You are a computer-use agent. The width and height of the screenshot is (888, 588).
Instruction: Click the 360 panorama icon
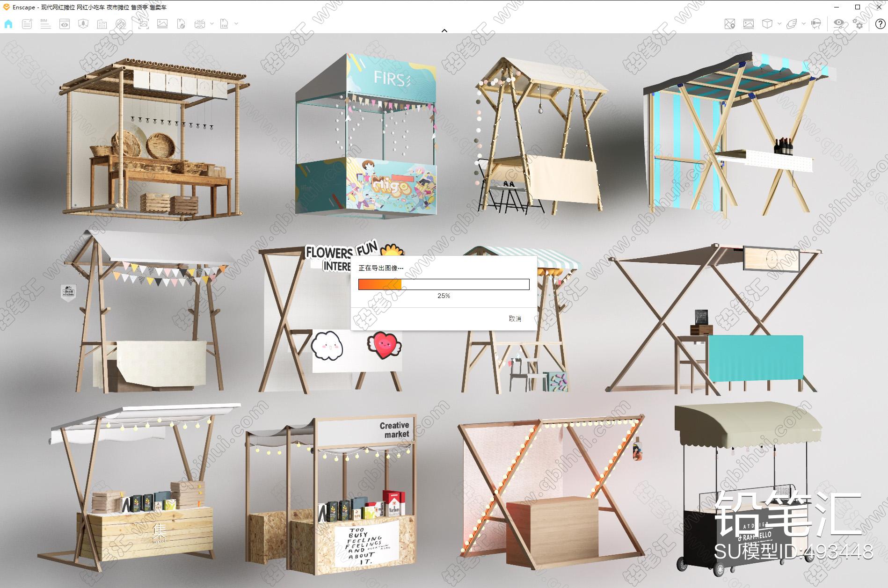200,24
